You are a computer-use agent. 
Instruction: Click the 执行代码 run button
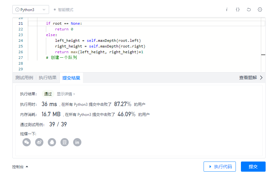220,167
